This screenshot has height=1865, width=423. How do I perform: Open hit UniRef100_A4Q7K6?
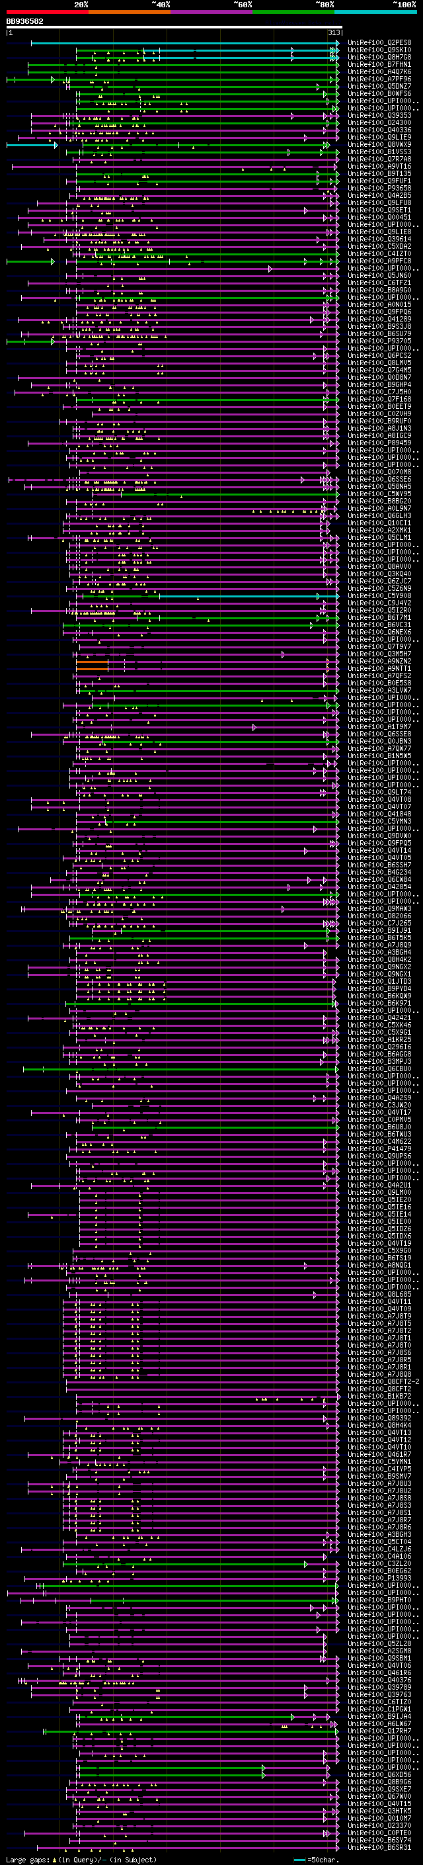[379, 71]
